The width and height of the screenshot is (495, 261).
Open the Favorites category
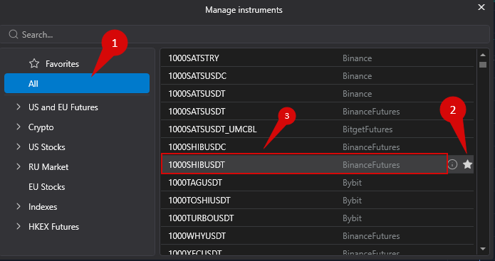pos(77,64)
